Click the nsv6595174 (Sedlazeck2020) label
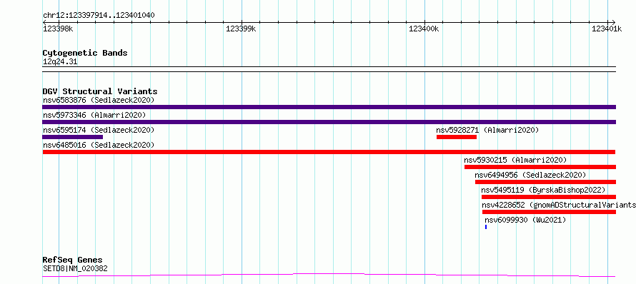The height and width of the screenshot is (284, 636). click(x=99, y=130)
